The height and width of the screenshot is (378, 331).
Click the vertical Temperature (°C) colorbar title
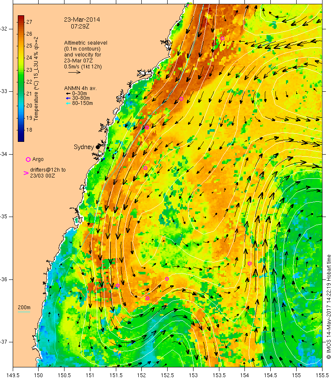point(36,79)
